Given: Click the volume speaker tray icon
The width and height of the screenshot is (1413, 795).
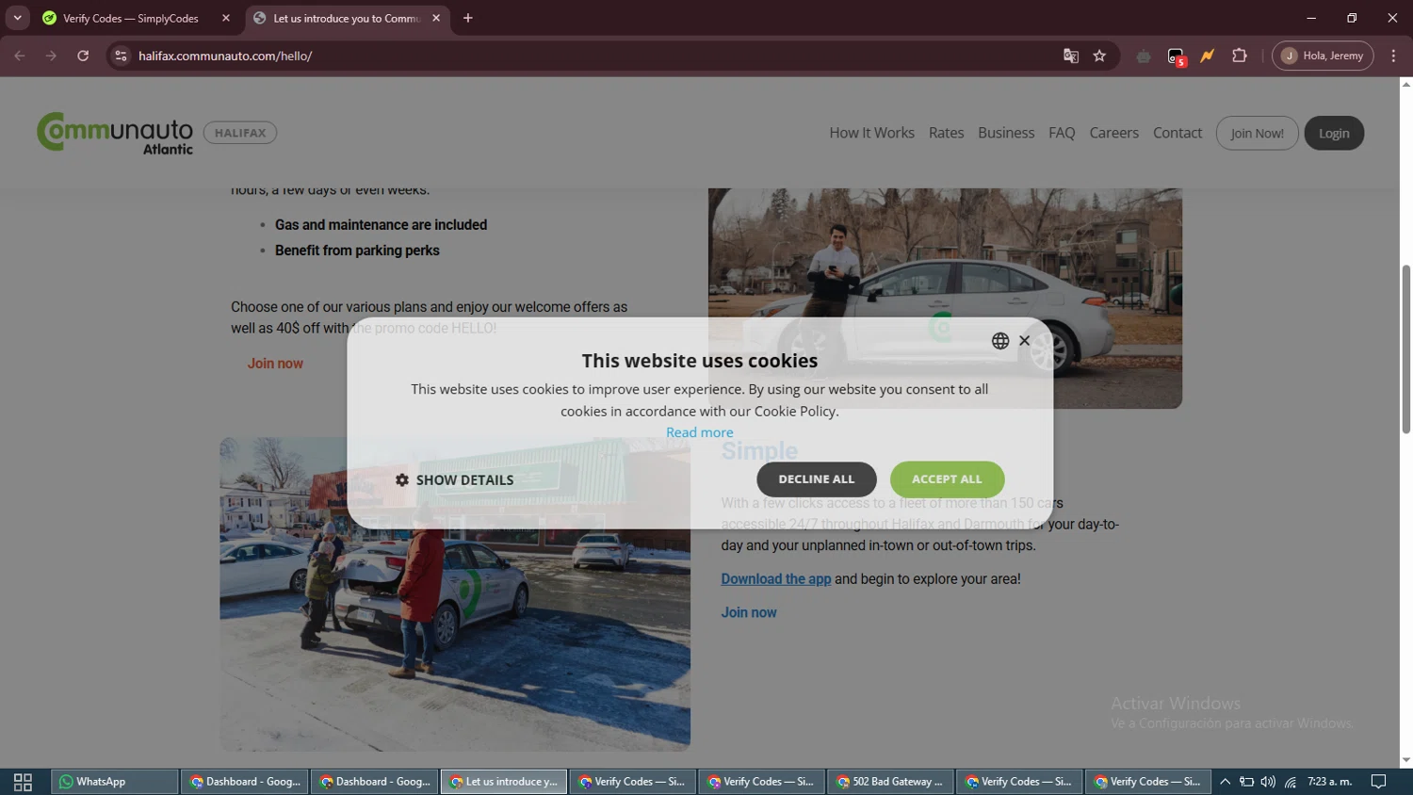Looking at the screenshot, I should tap(1268, 782).
